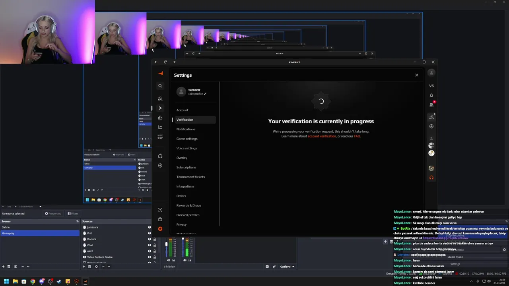This screenshot has height=286, width=509.
Task: Open the Notifications settings section
Action: 186,129
